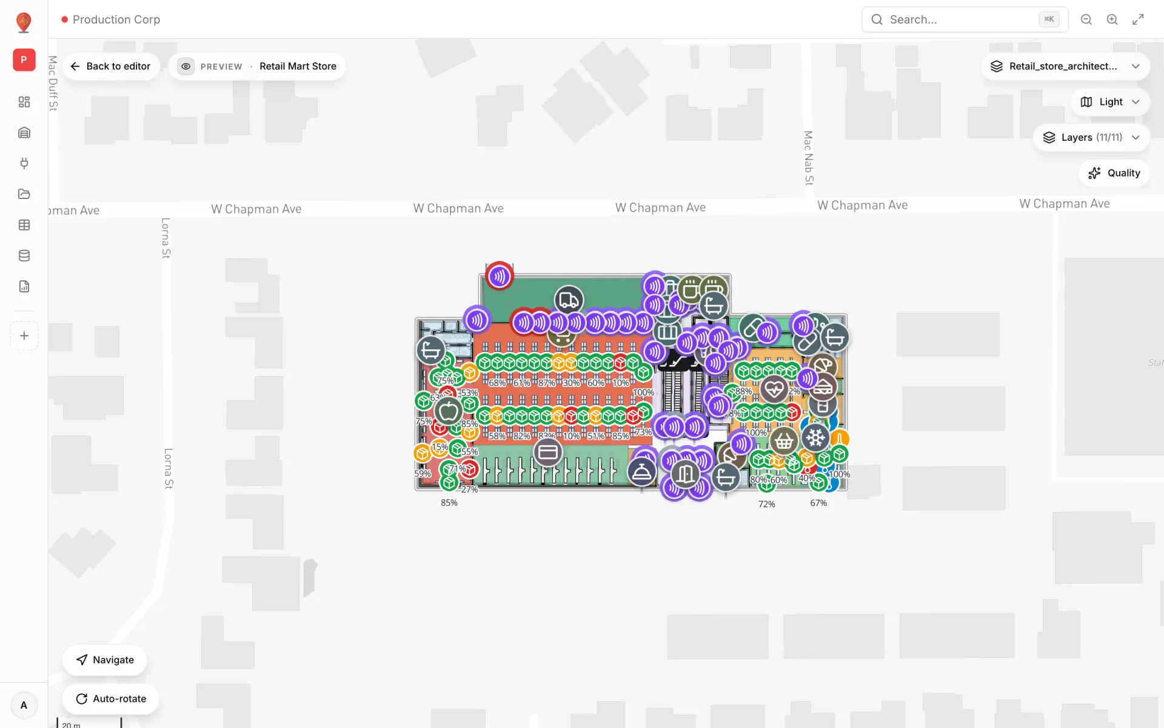Focus the Search input field
The height and width of the screenshot is (728, 1164).
965,19
